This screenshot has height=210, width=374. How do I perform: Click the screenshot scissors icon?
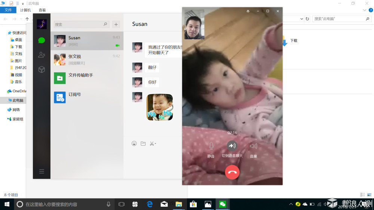(152, 143)
